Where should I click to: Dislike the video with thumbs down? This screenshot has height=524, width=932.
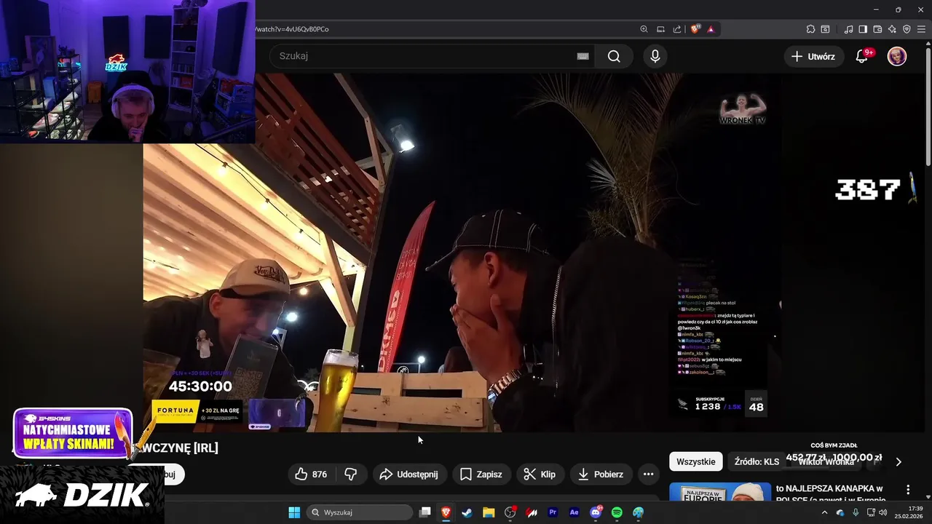[x=351, y=474]
